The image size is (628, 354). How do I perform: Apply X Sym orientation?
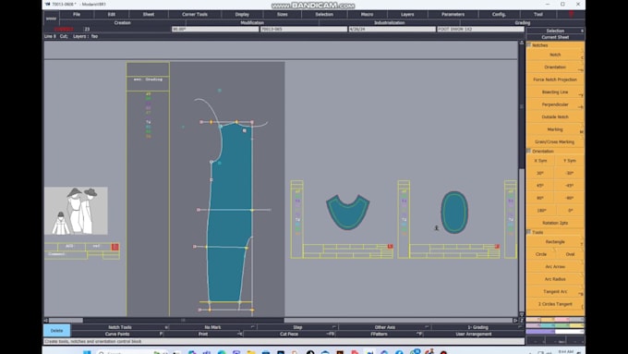[540, 160]
